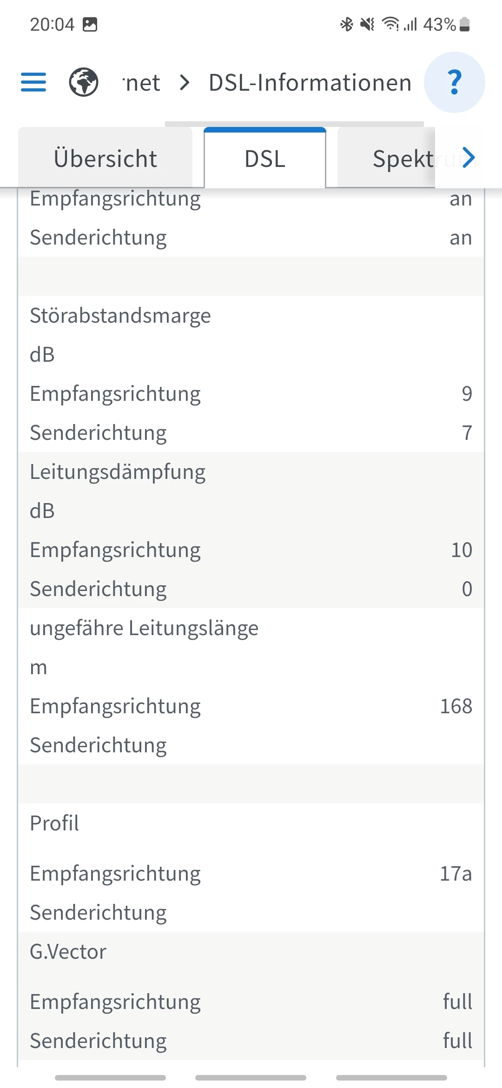Viewport: 502px width, 1088px height.
Task: Go back to Internet breadcrumb link
Action: click(x=142, y=83)
